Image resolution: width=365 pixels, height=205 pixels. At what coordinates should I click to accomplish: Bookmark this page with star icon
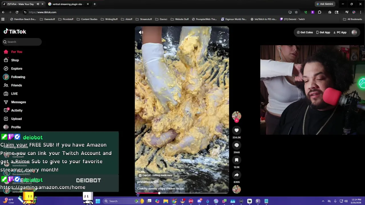pyautogui.click(x=296, y=12)
